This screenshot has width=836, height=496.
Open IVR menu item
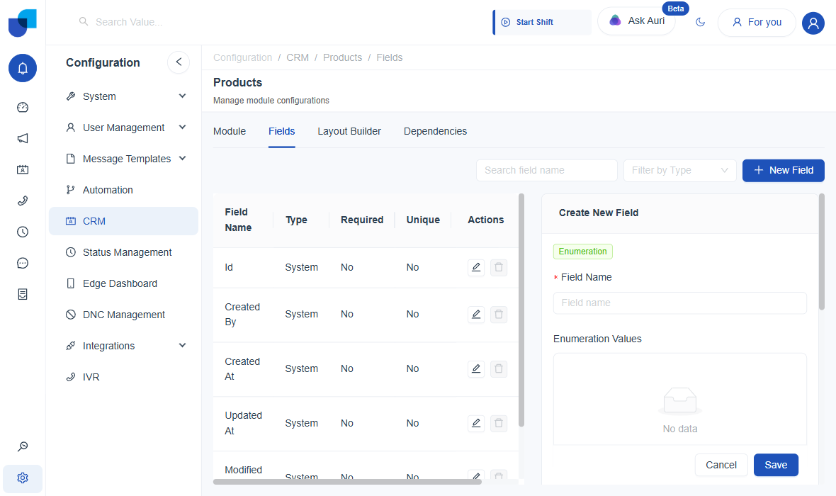123,377
